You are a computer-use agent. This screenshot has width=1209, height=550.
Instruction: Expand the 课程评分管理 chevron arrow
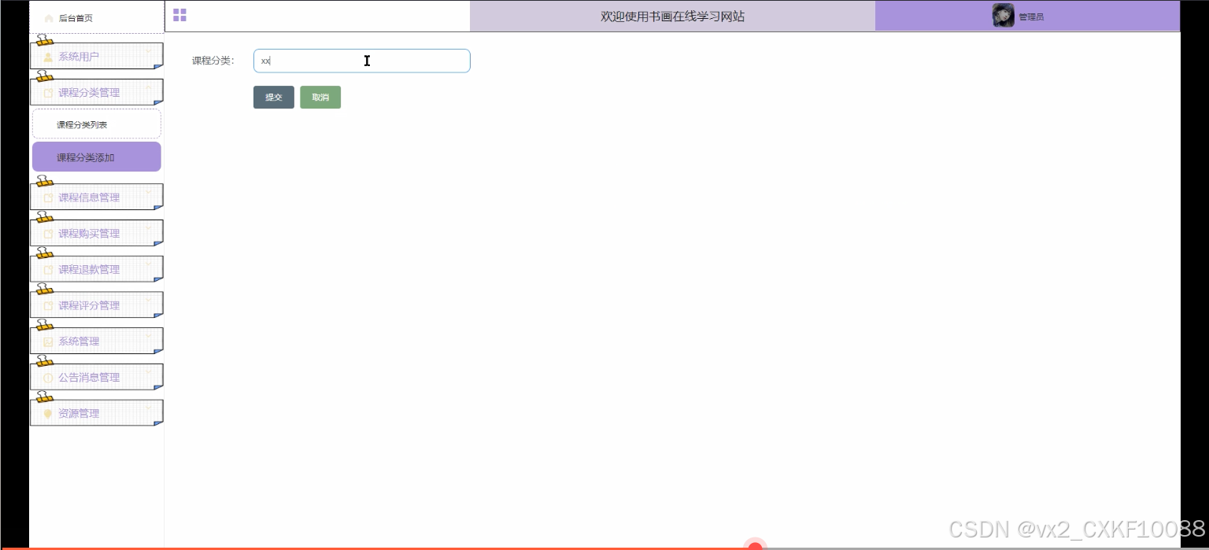tap(148, 299)
